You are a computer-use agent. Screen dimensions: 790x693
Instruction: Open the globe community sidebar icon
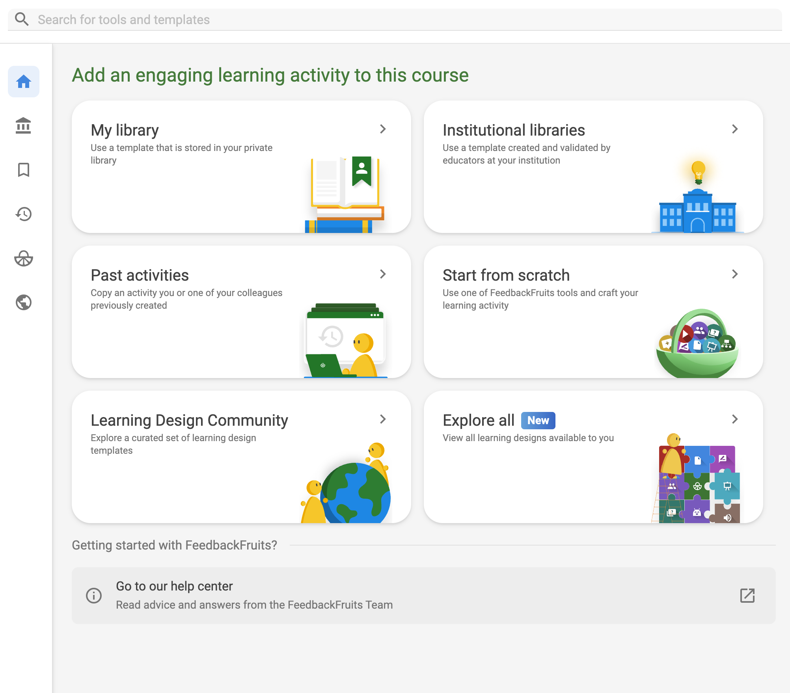click(24, 302)
